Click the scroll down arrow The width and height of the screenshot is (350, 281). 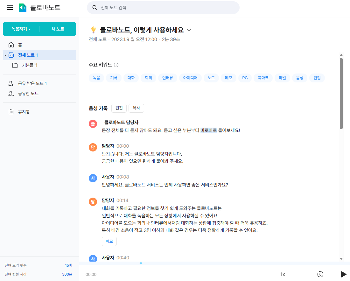pos(341,259)
